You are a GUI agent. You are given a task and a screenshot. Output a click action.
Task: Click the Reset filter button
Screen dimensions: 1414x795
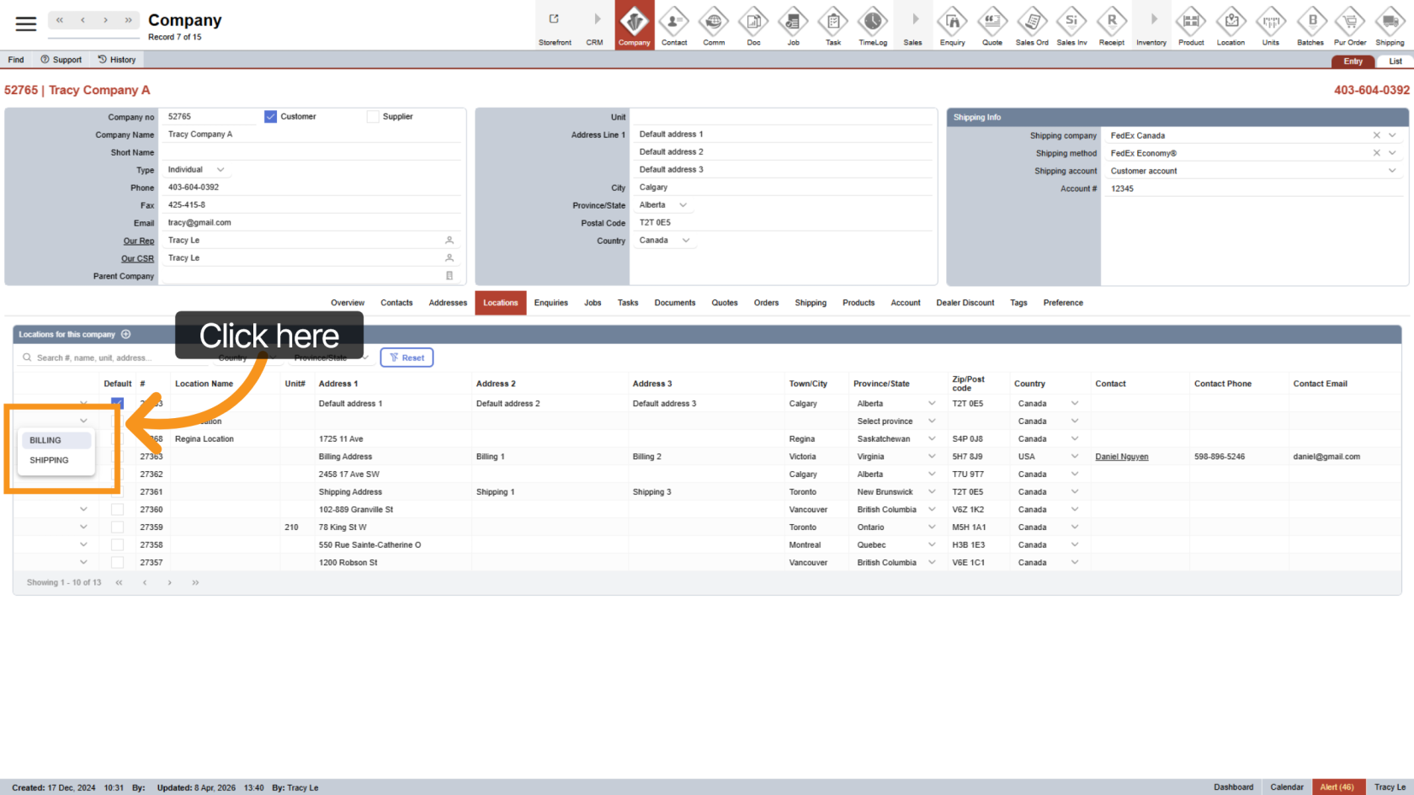(x=407, y=358)
